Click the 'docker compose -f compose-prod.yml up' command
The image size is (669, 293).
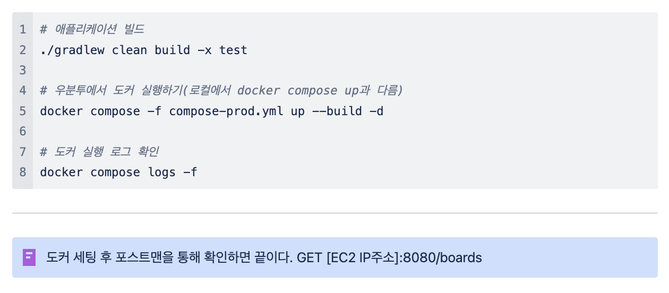pyautogui.click(x=173, y=111)
